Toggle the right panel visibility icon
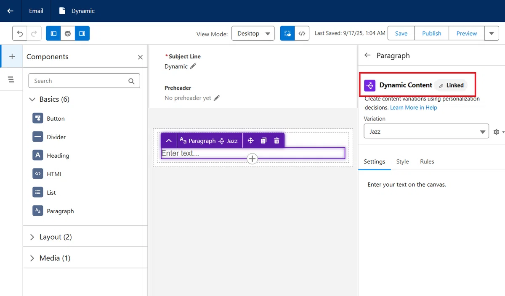The width and height of the screenshot is (505, 296). 82,33
